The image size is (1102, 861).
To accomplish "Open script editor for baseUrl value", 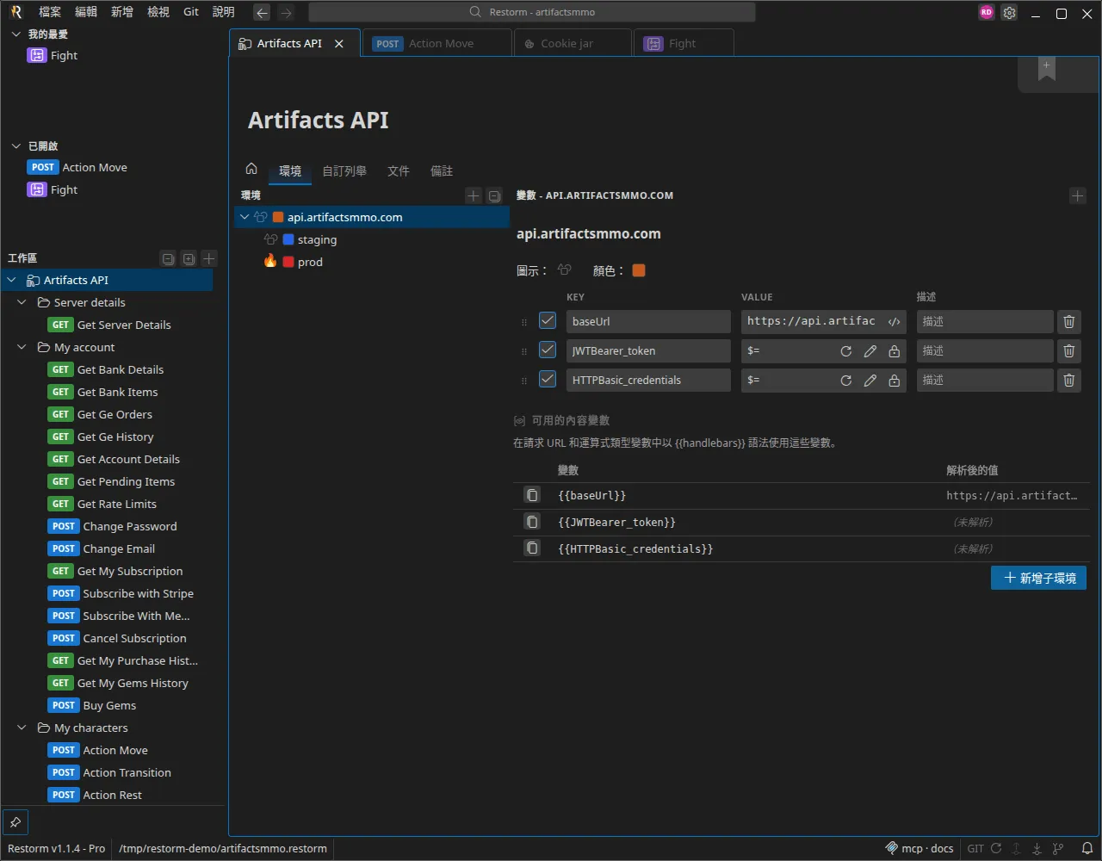I will point(895,322).
